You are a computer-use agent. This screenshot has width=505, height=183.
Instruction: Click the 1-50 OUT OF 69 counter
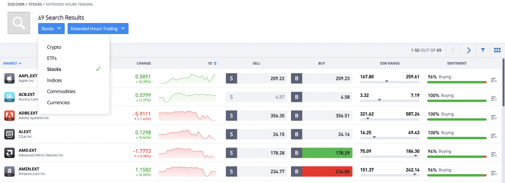coord(426,50)
